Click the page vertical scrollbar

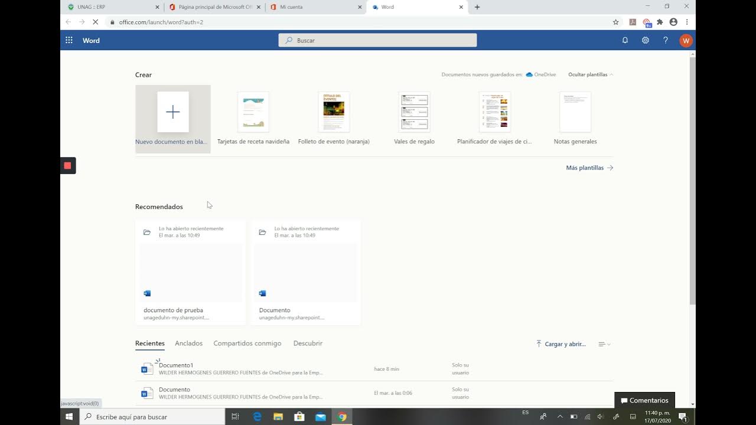(x=693, y=181)
